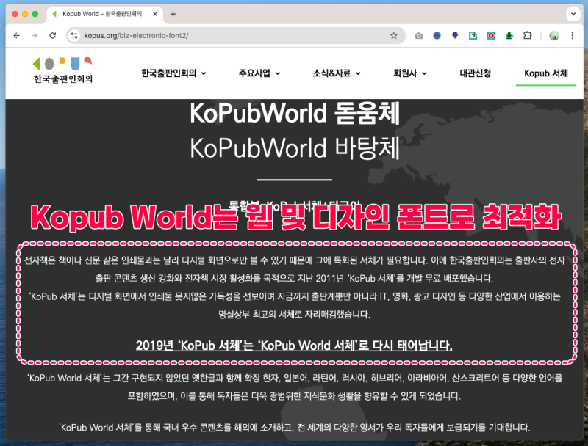Go back to the previous page
Image resolution: width=588 pixels, height=446 pixels.
[16, 35]
